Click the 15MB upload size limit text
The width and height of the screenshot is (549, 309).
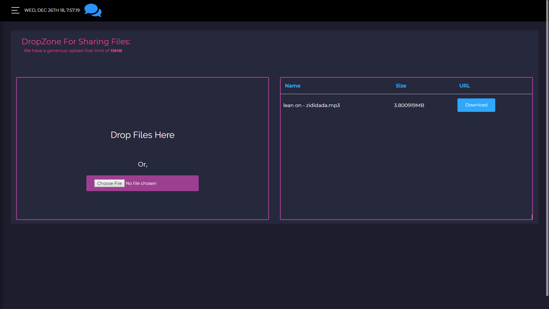tap(116, 51)
